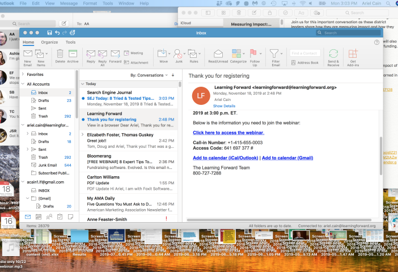Open the Message menu in menu bar

(69, 3)
